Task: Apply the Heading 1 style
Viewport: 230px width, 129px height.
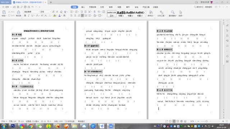Action: [121, 14]
